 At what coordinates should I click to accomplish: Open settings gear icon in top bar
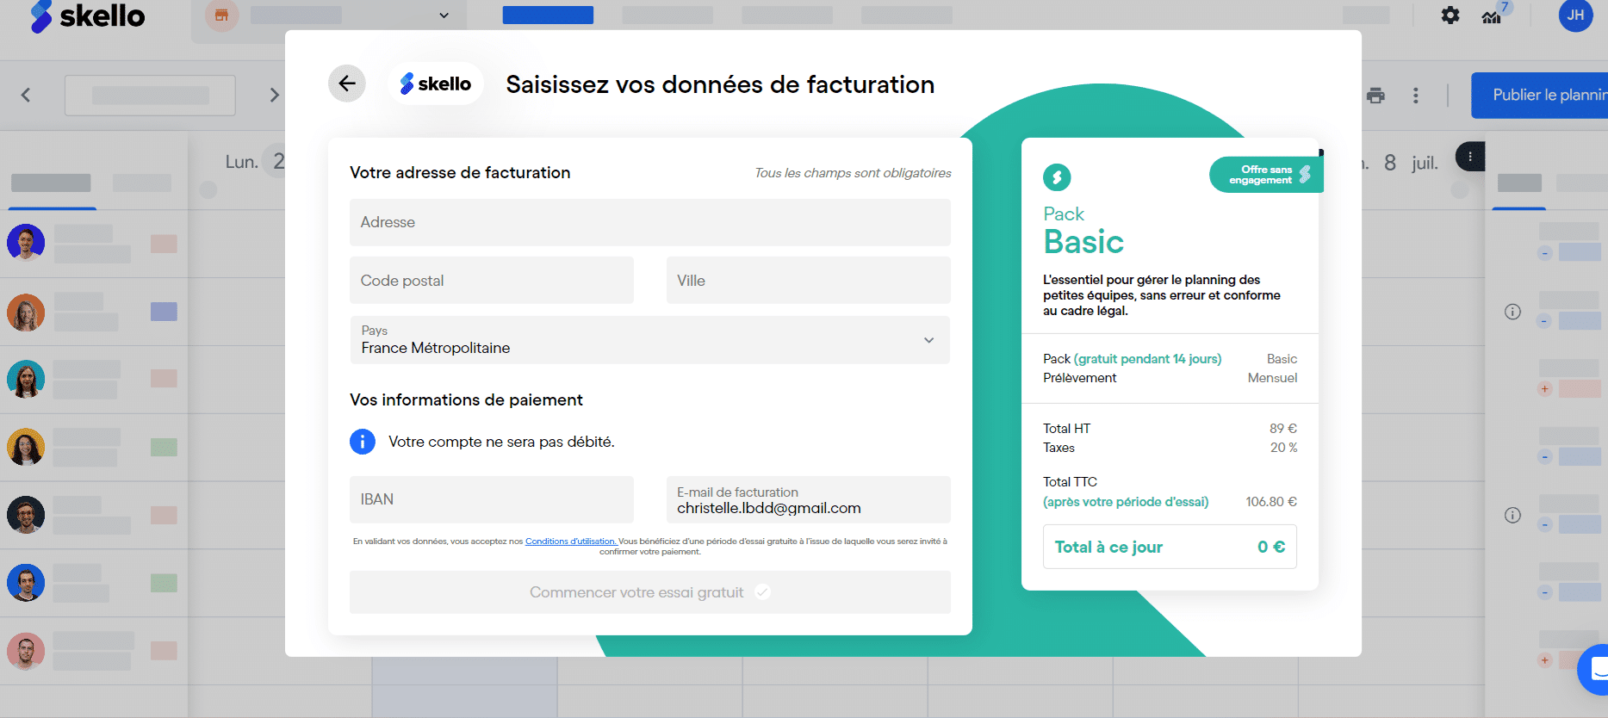[x=1450, y=15]
